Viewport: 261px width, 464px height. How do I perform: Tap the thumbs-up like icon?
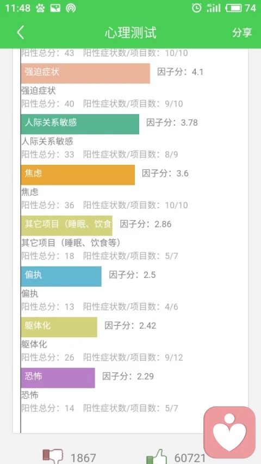[156, 456]
